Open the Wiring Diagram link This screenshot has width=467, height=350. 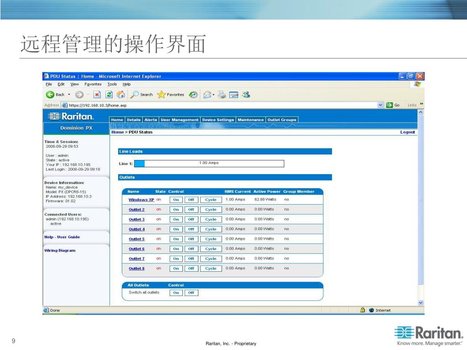pos(60,250)
